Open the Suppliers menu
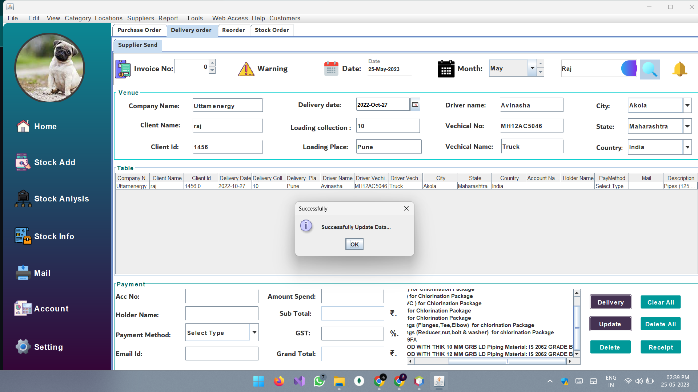Image resolution: width=698 pixels, height=392 pixels. coord(141,18)
